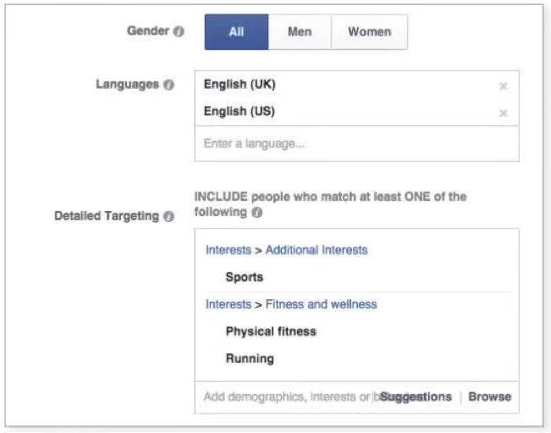The height and width of the screenshot is (433, 551).
Task: Select Men gender option
Action: pos(300,32)
